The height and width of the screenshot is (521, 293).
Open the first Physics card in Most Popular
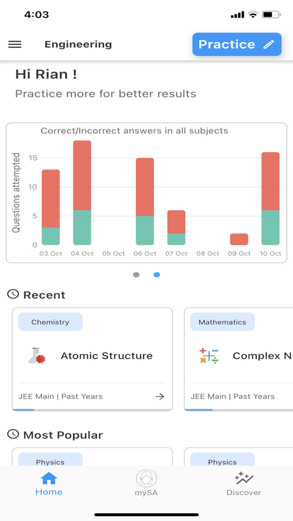coord(93,456)
